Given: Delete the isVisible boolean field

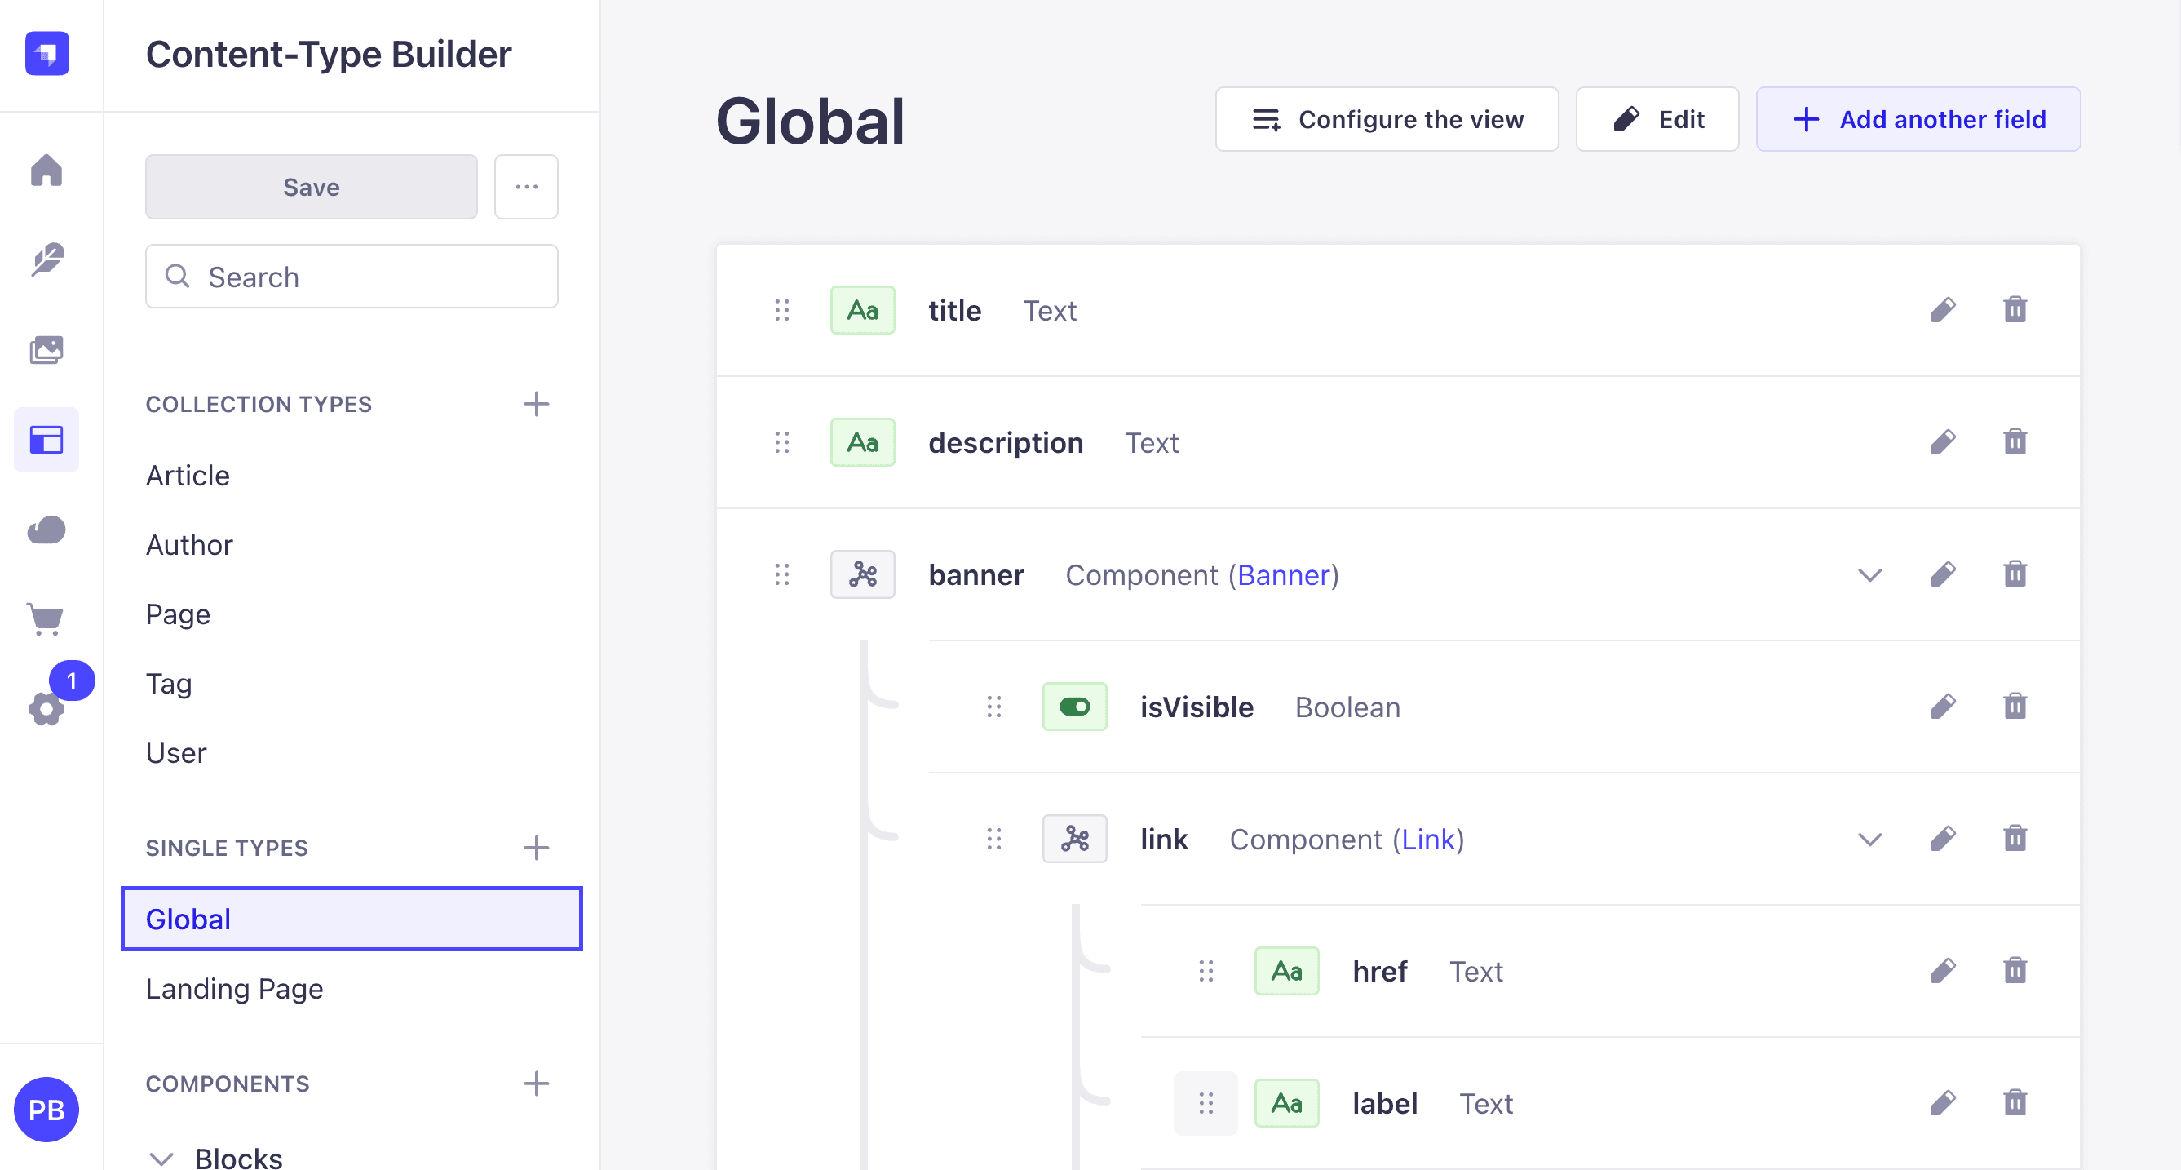Looking at the screenshot, I should click(x=2015, y=707).
